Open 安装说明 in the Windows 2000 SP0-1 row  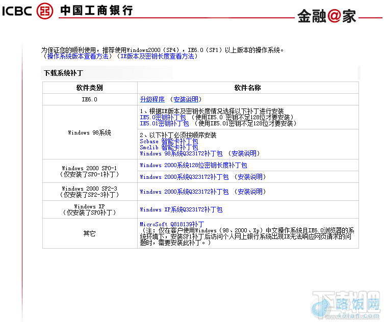click(x=250, y=177)
